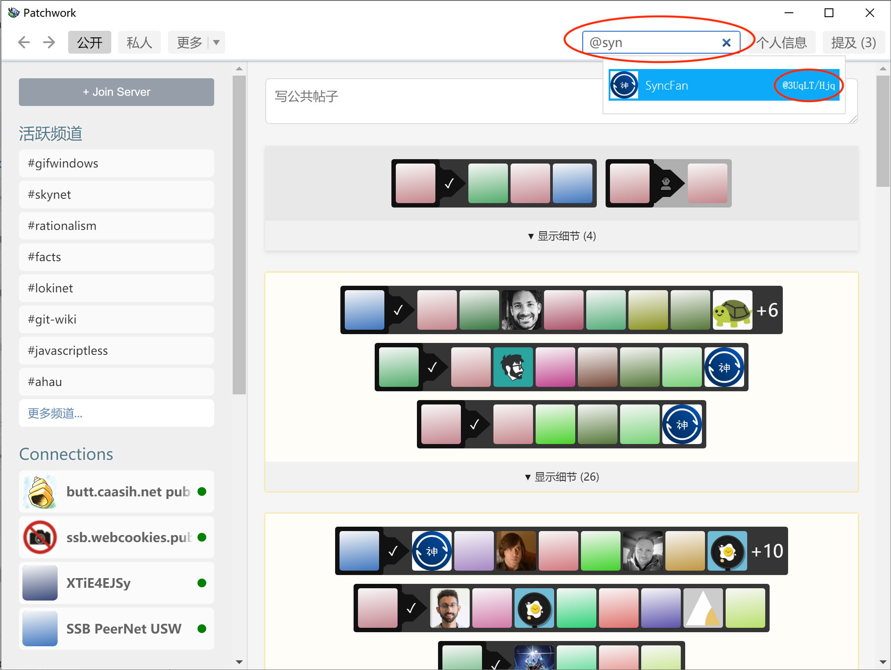Screen dimensions: 891x670
Task: Open SSB PeerNet USW connection
Action: pos(117,629)
